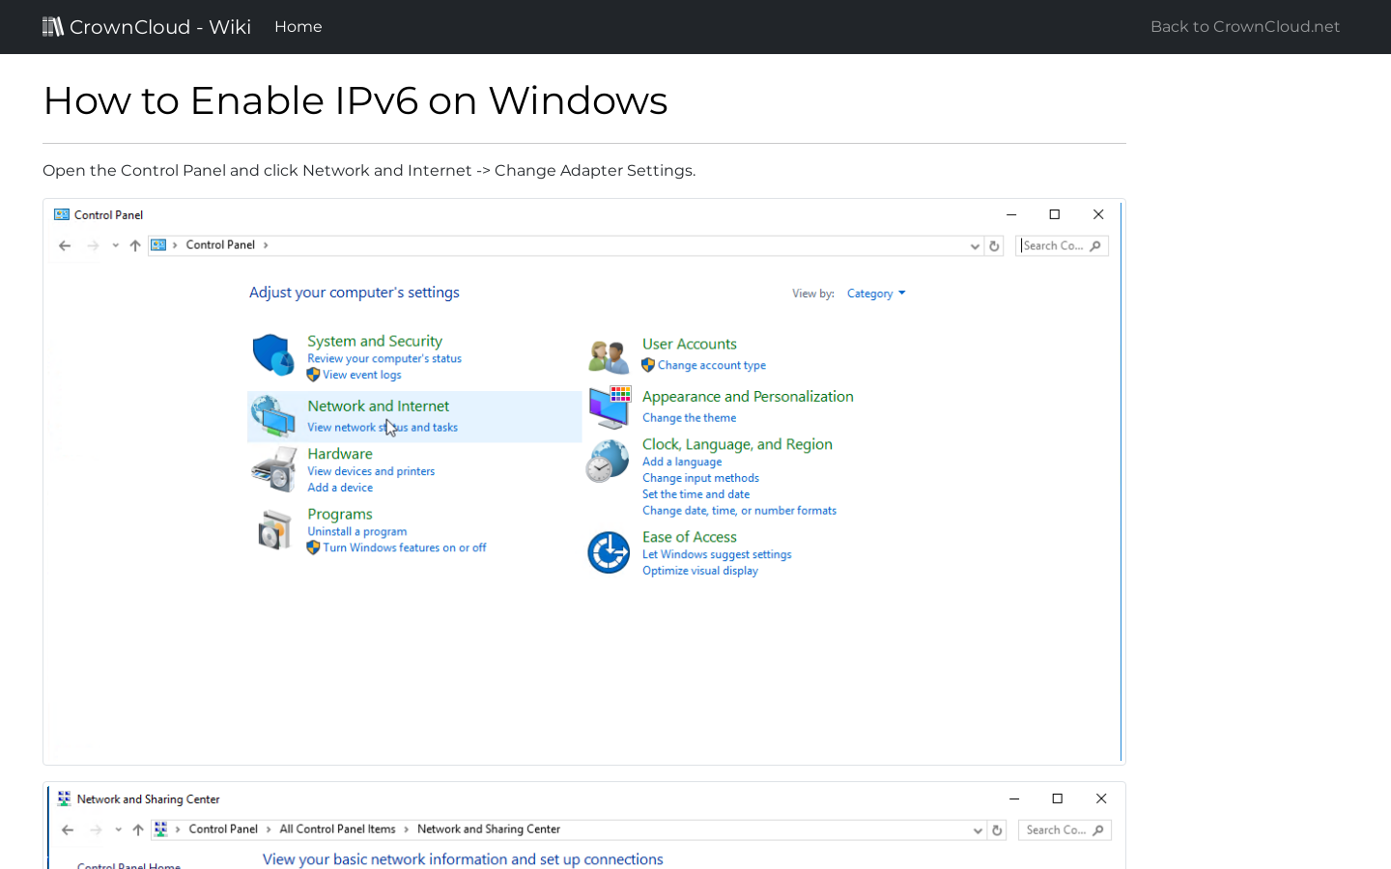
Task: Click refresh icon in Network and Sharing Center
Action: (x=997, y=830)
